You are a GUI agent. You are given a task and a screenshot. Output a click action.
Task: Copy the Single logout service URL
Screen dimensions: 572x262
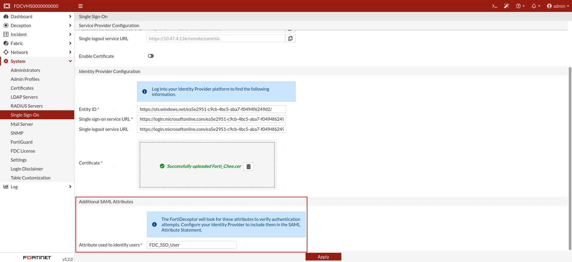[x=290, y=38]
